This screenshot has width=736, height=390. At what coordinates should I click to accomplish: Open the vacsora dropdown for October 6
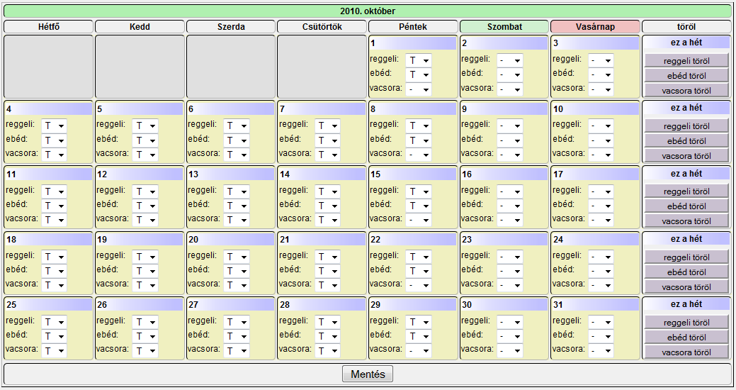pyautogui.click(x=236, y=154)
